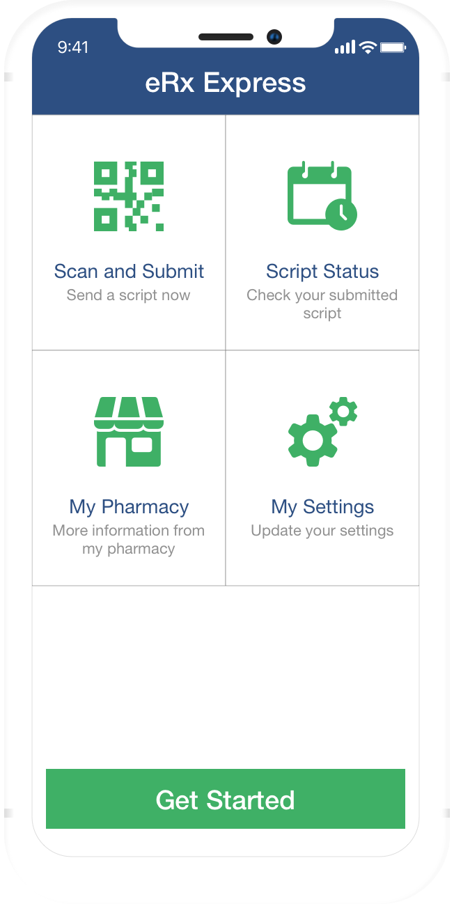
Task: Open the Script Status title
Action: (x=322, y=271)
